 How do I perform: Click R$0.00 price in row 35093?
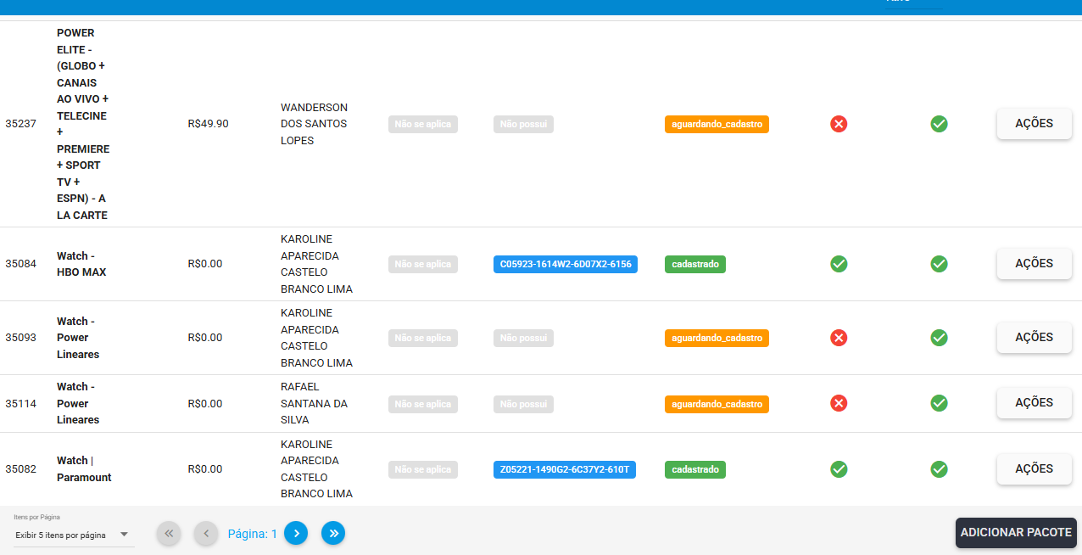pyautogui.click(x=205, y=338)
